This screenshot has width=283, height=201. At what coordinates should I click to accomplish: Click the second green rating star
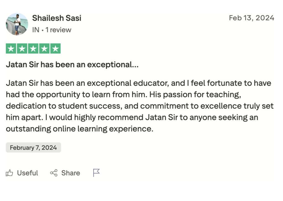click(x=22, y=49)
